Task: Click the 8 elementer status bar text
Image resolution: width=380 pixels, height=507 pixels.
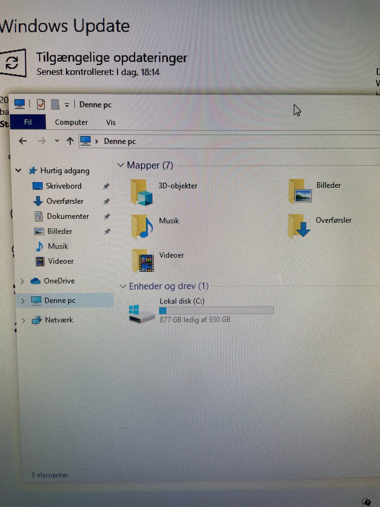Action: tap(50, 475)
